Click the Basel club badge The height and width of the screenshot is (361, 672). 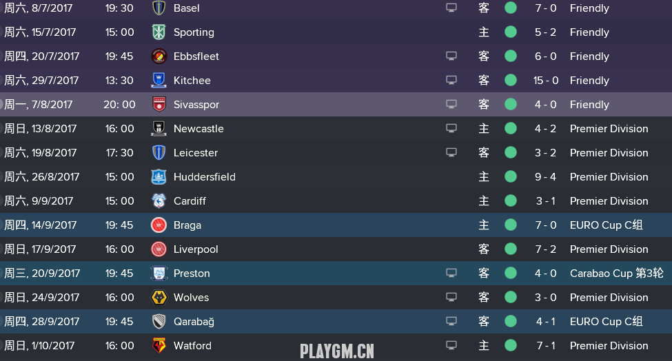pyautogui.click(x=159, y=8)
